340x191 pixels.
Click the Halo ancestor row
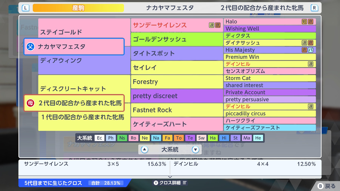pyautogui.click(x=270, y=22)
